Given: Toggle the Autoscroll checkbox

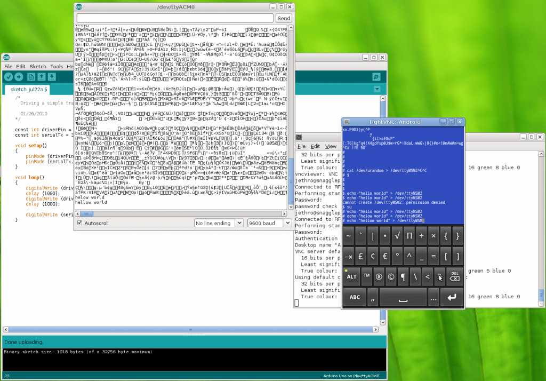Looking at the screenshot, I should tap(80, 223).
